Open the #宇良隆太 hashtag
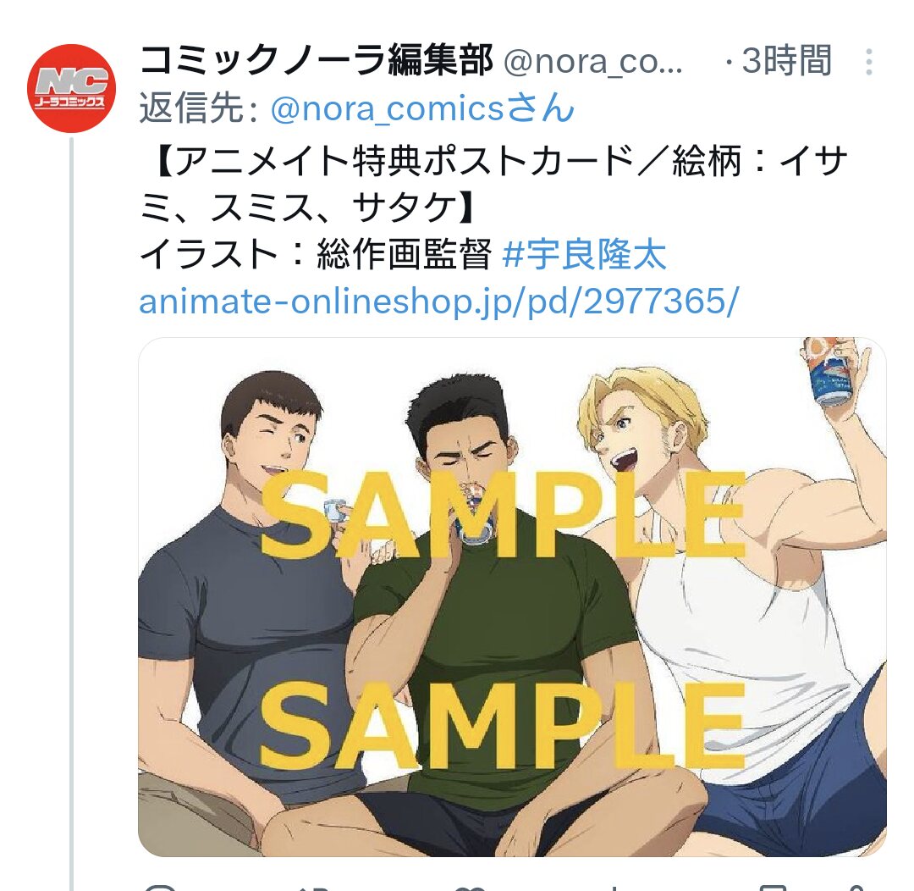The width and height of the screenshot is (914, 891). (x=583, y=255)
